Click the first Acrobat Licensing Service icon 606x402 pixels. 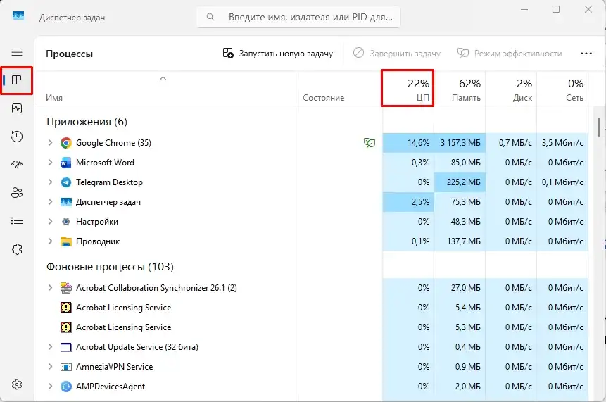pos(66,308)
